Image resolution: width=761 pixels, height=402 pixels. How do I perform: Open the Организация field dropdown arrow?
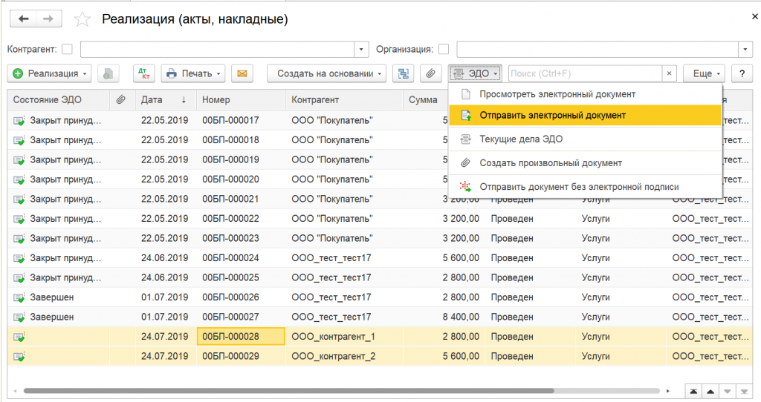tap(745, 50)
